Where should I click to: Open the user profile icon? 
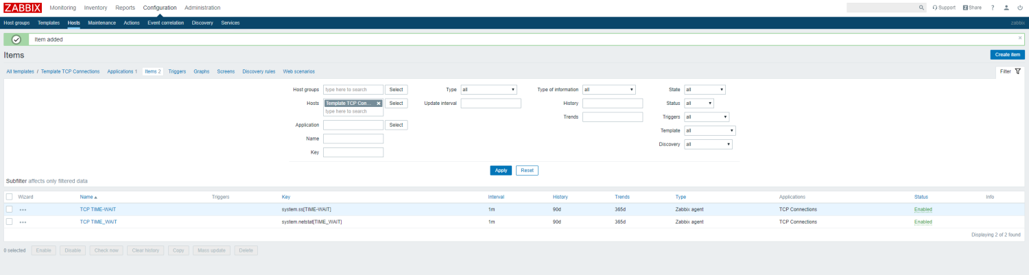click(1006, 8)
